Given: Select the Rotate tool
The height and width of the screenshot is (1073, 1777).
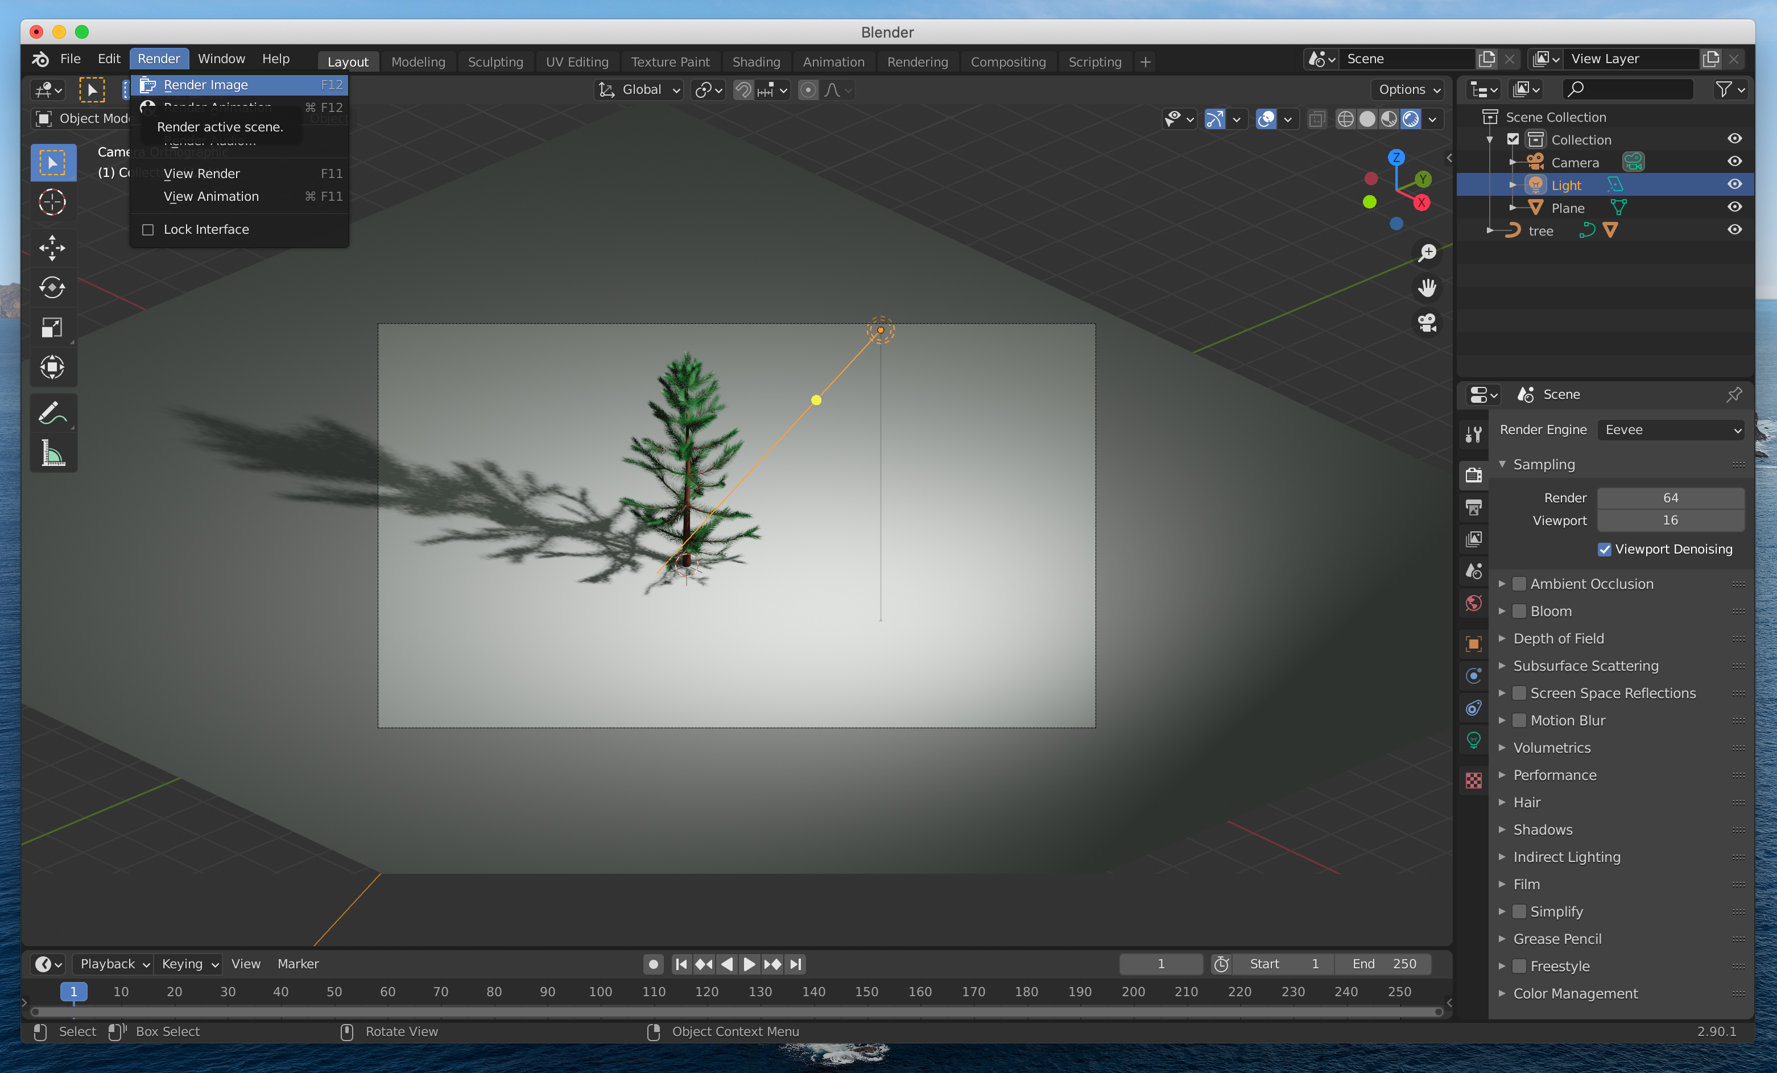Looking at the screenshot, I should click(x=52, y=288).
